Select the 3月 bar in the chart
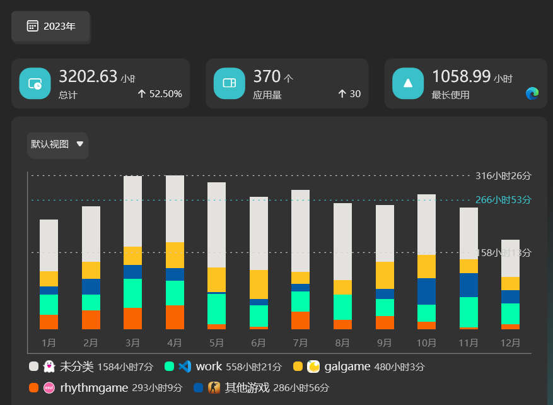This screenshot has width=553, height=405. (132, 252)
